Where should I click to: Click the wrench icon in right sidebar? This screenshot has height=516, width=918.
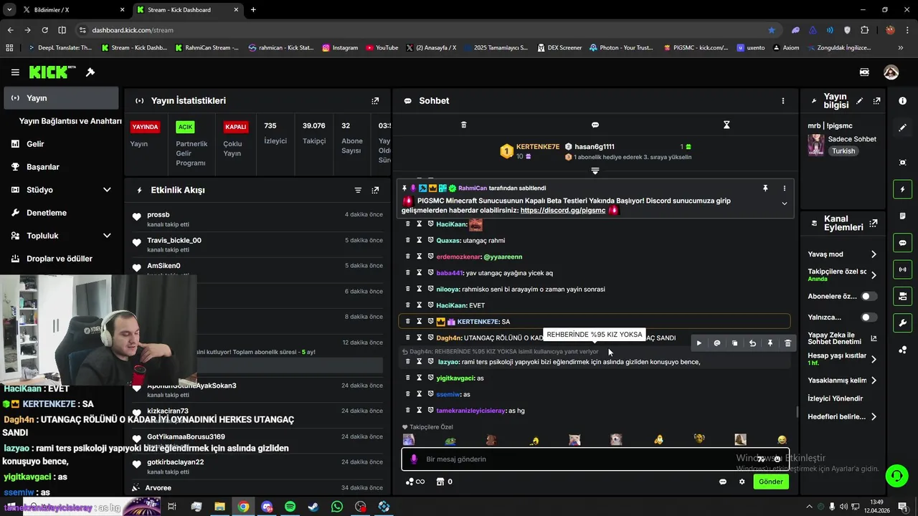(902, 322)
